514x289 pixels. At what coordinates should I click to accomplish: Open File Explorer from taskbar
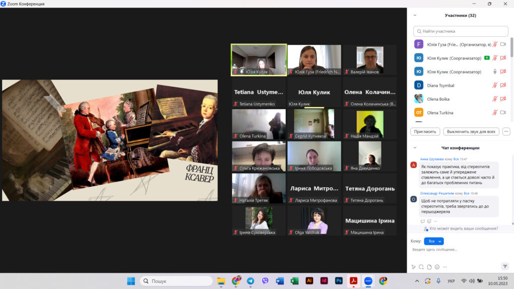click(x=221, y=281)
